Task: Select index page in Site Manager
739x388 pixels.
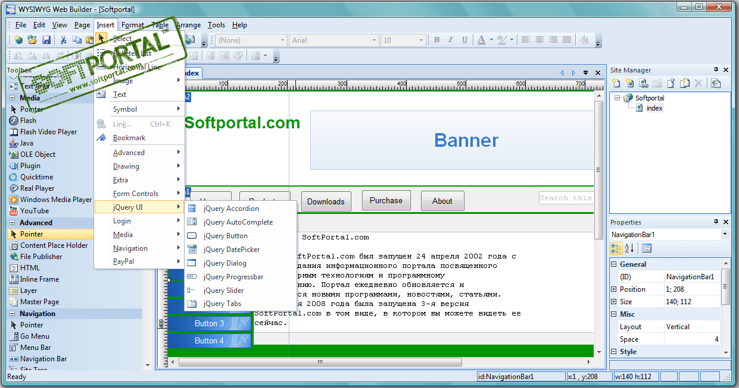Action: (654, 108)
